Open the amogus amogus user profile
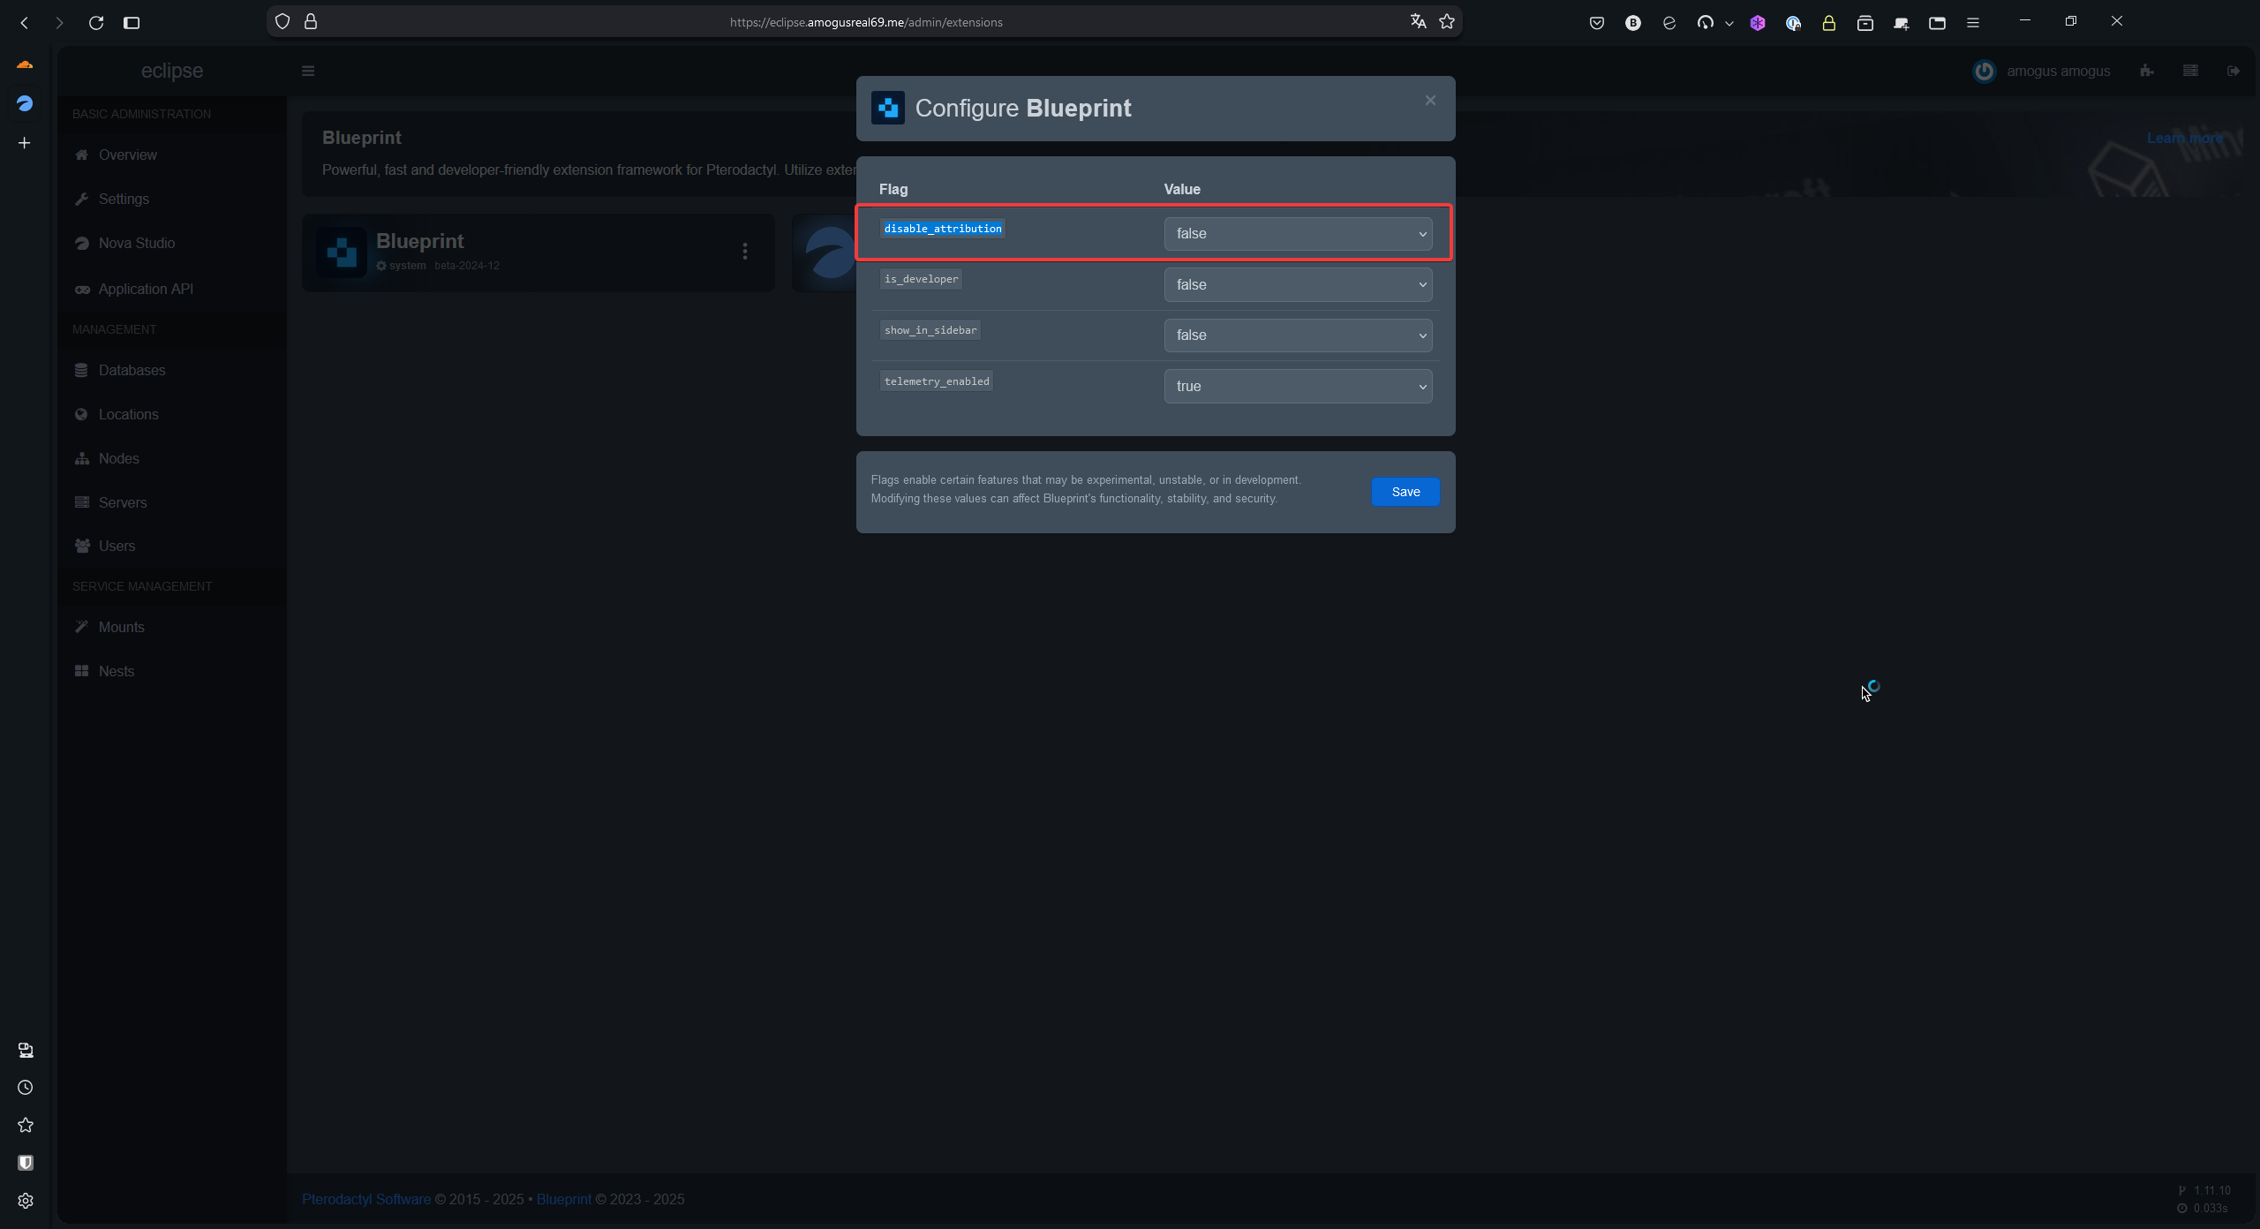The height and width of the screenshot is (1229, 2260). 2041,71
